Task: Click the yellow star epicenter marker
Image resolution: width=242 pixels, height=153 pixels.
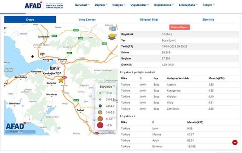Action: pyautogui.click(x=61, y=80)
